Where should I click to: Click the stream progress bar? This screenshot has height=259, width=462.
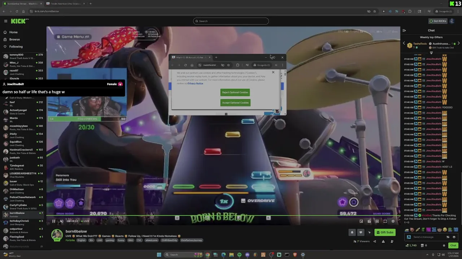tap(223, 216)
